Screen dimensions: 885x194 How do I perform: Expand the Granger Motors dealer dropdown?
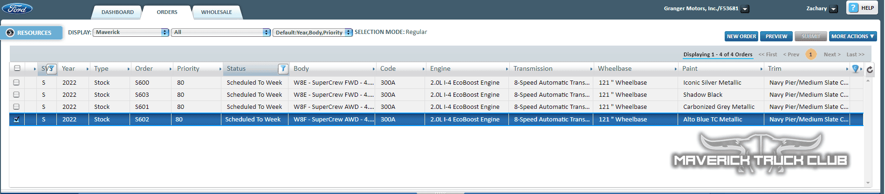point(745,9)
